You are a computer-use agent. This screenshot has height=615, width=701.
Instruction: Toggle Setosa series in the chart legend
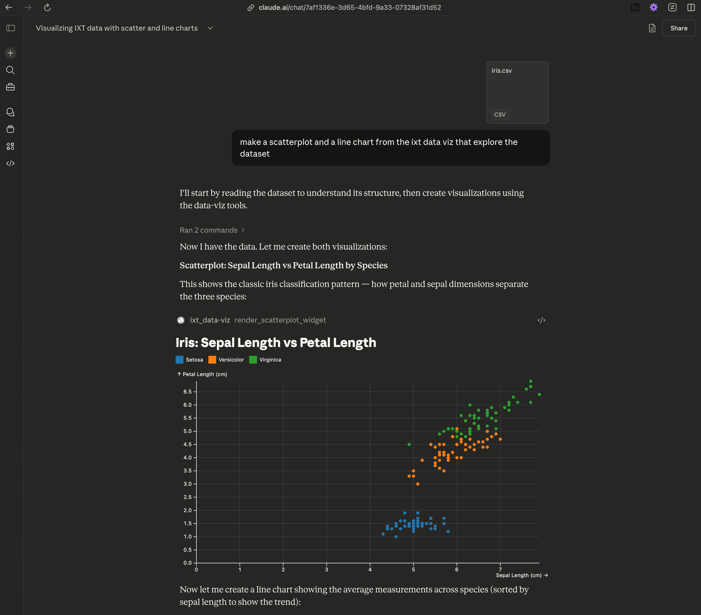[189, 360]
